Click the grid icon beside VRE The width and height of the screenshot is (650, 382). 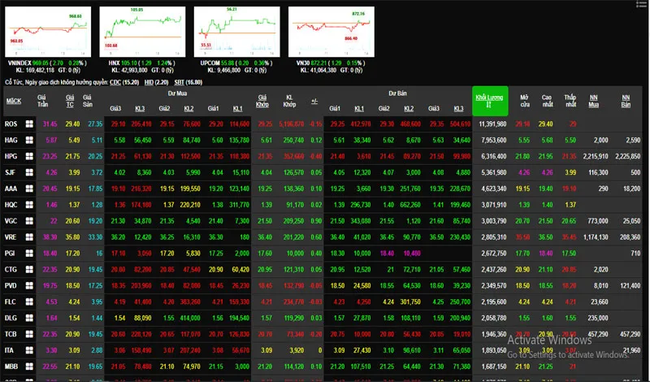pyautogui.click(x=29, y=237)
